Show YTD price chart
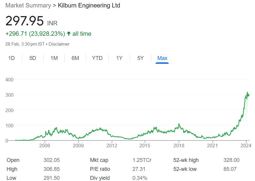 [x=97, y=58]
